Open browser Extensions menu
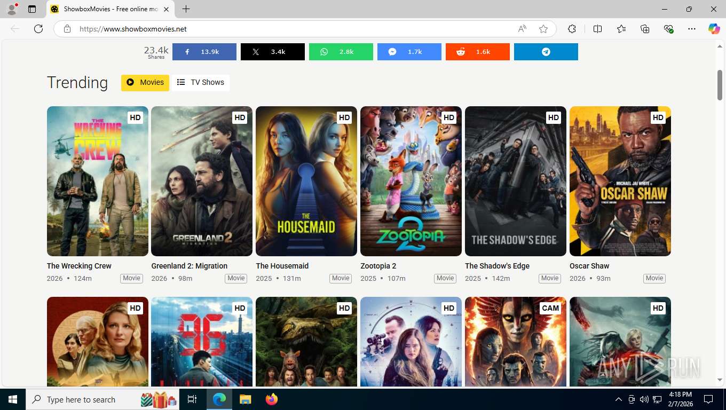The width and height of the screenshot is (726, 410). pyautogui.click(x=572, y=29)
